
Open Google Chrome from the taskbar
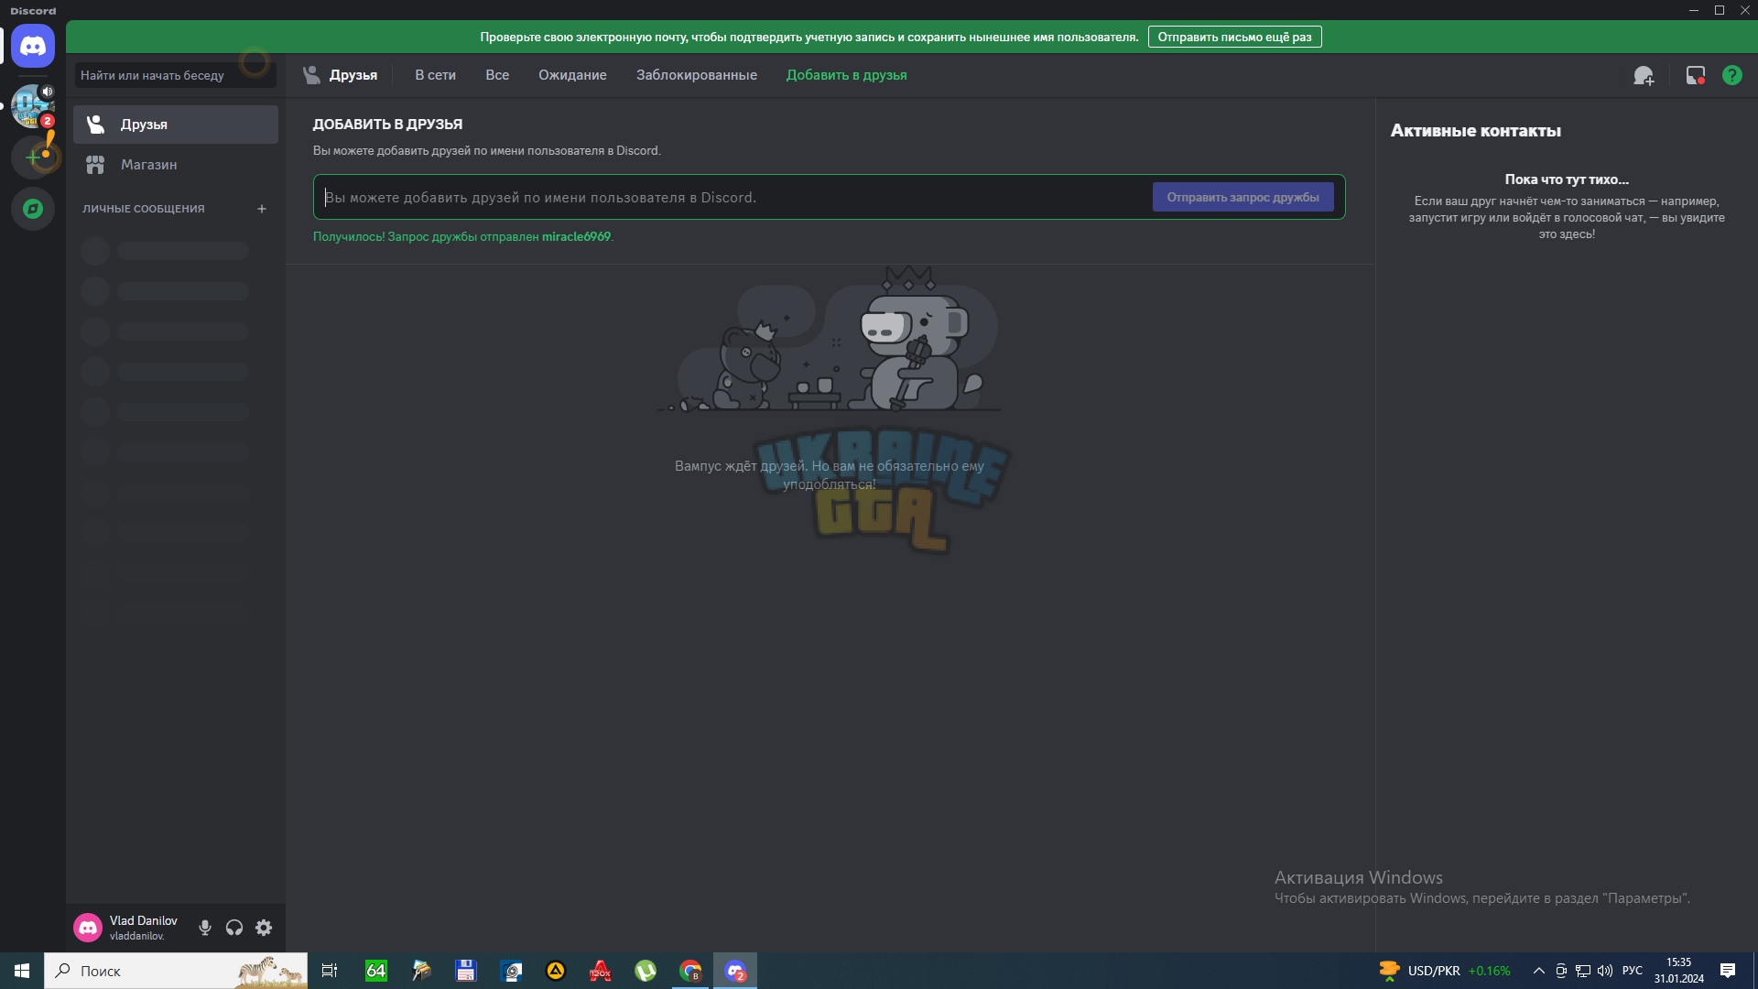(x=690, y=971)
